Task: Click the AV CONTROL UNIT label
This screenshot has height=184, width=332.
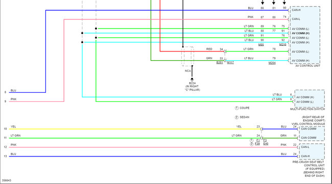Action: coord(308,66)
